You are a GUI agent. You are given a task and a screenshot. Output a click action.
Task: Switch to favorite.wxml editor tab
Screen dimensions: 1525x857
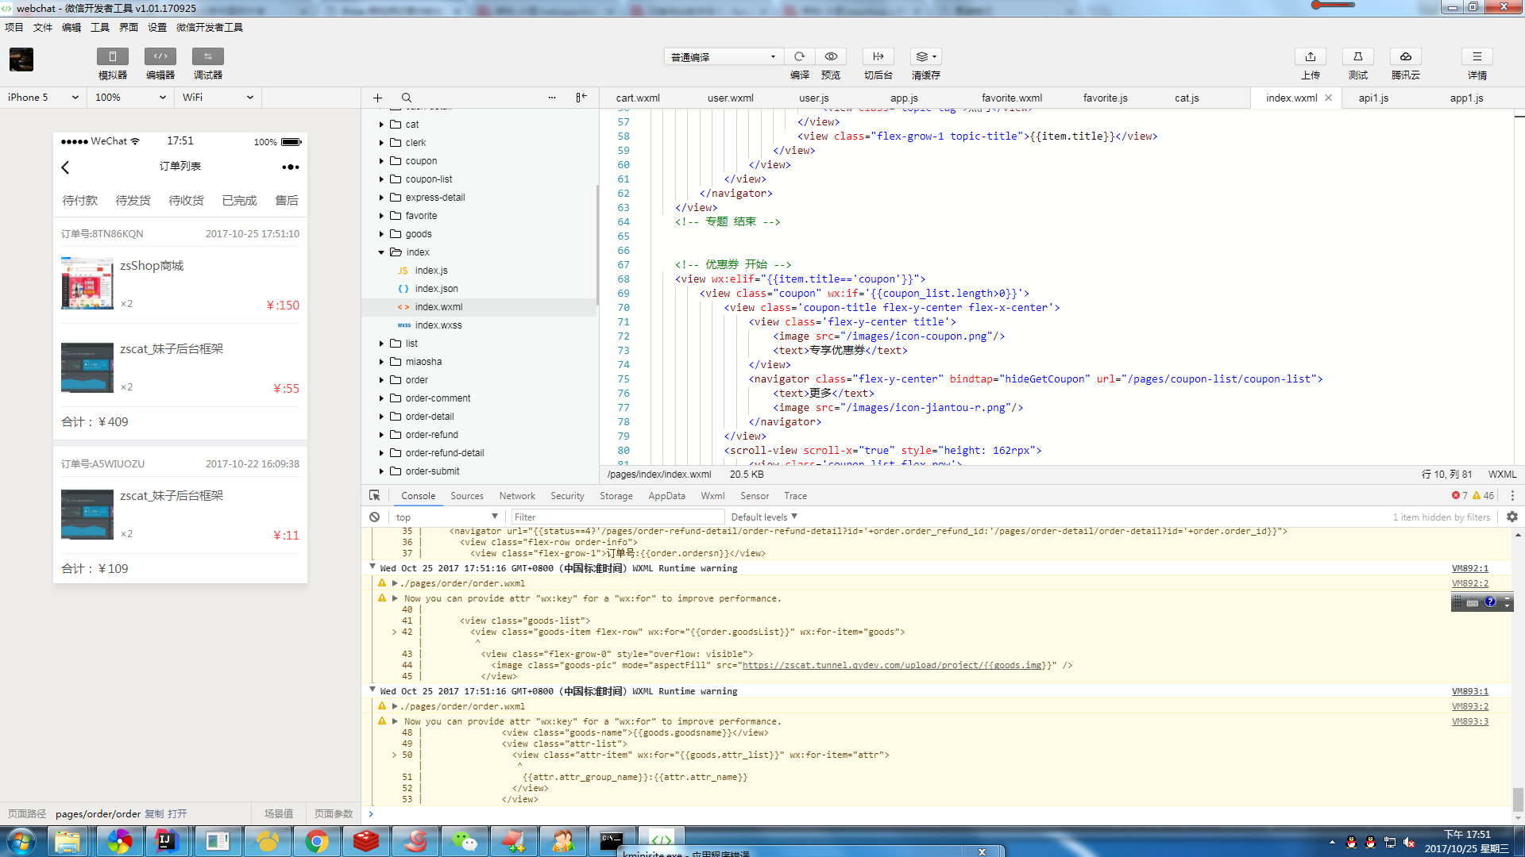(1011, 98)
